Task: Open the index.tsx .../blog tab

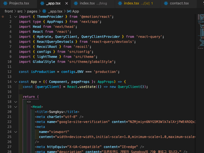Action: 93,3
